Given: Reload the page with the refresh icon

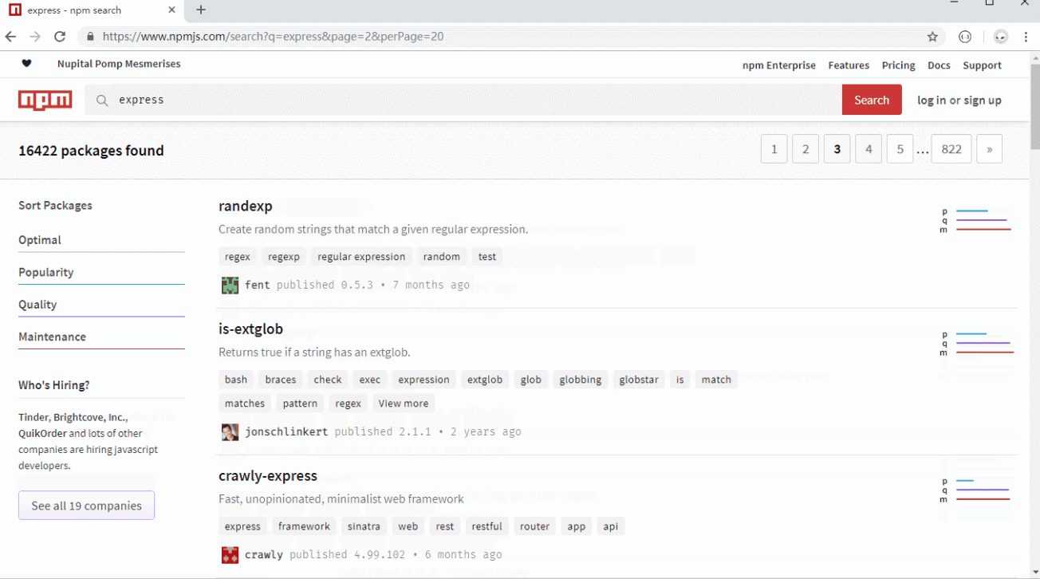Looking at the screenshot, I should pyautogui.click(x=60, y=37).
